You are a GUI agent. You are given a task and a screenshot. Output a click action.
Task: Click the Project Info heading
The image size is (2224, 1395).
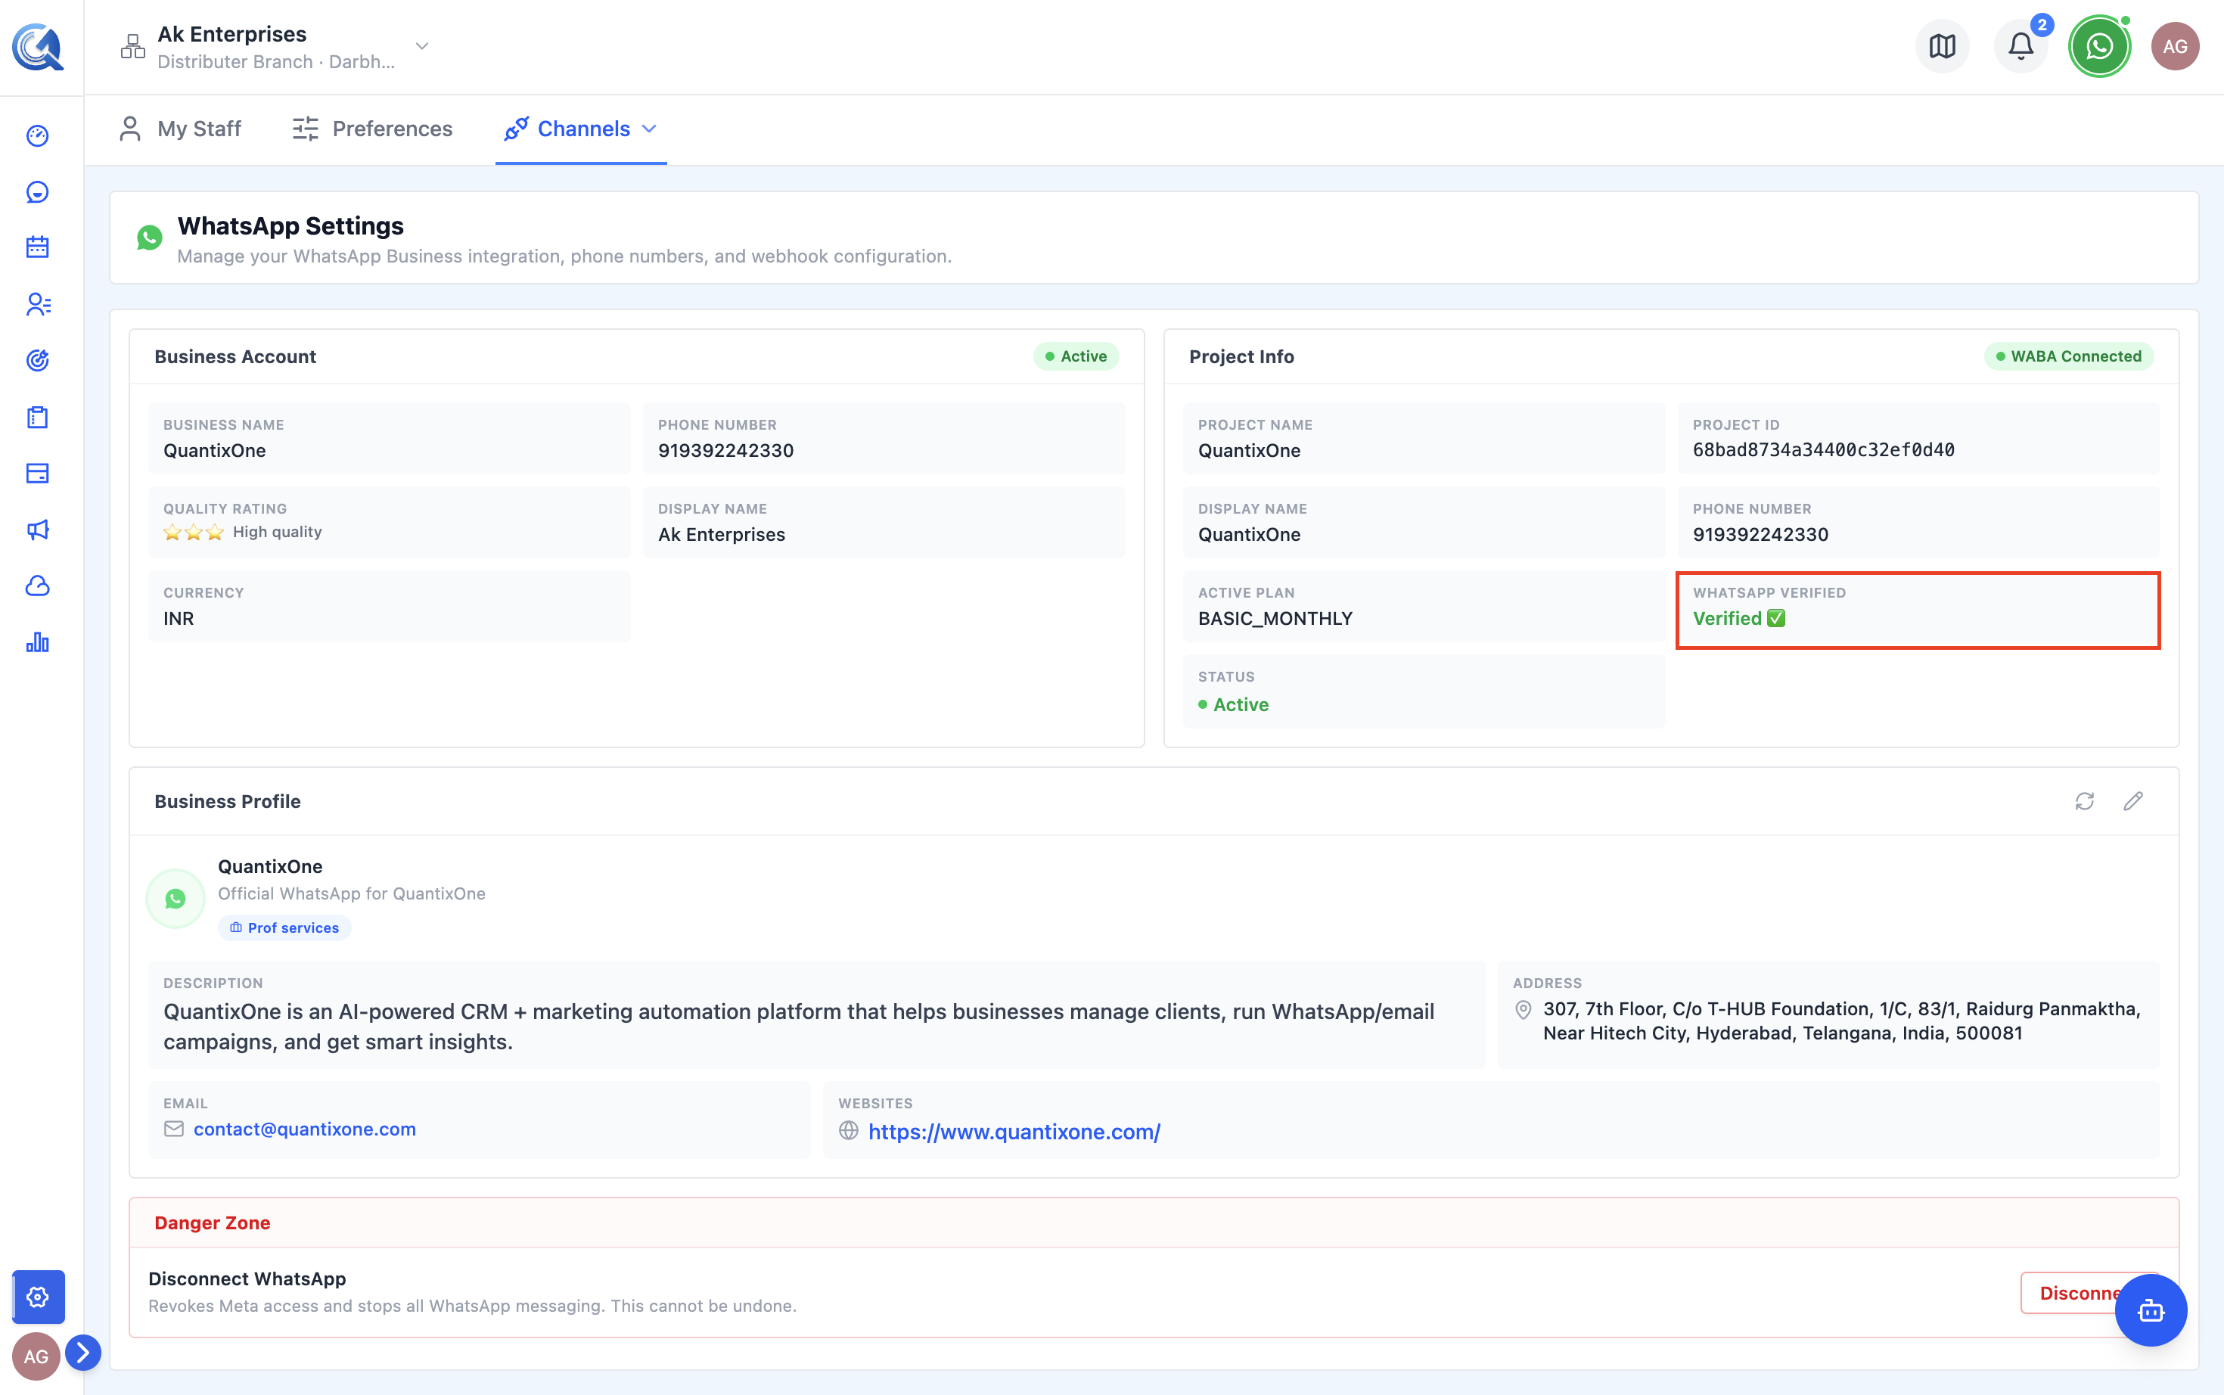[1241, 356]
